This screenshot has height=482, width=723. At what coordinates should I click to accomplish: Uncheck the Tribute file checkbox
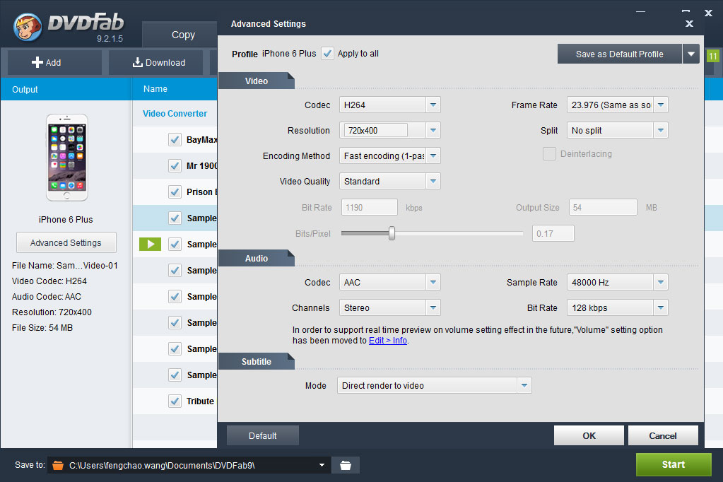[x=175, y=401]
